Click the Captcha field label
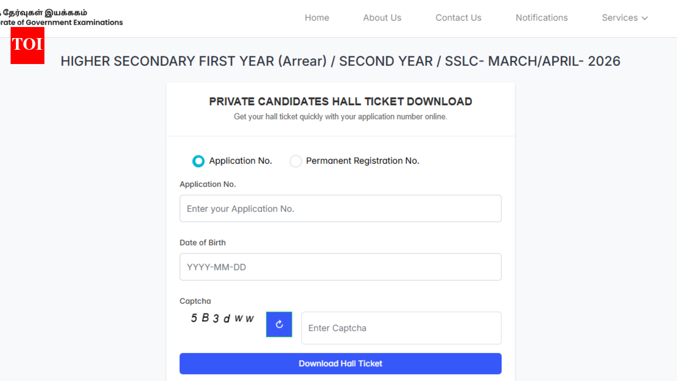This screenshot has width=677, height=381. [195, 301]
